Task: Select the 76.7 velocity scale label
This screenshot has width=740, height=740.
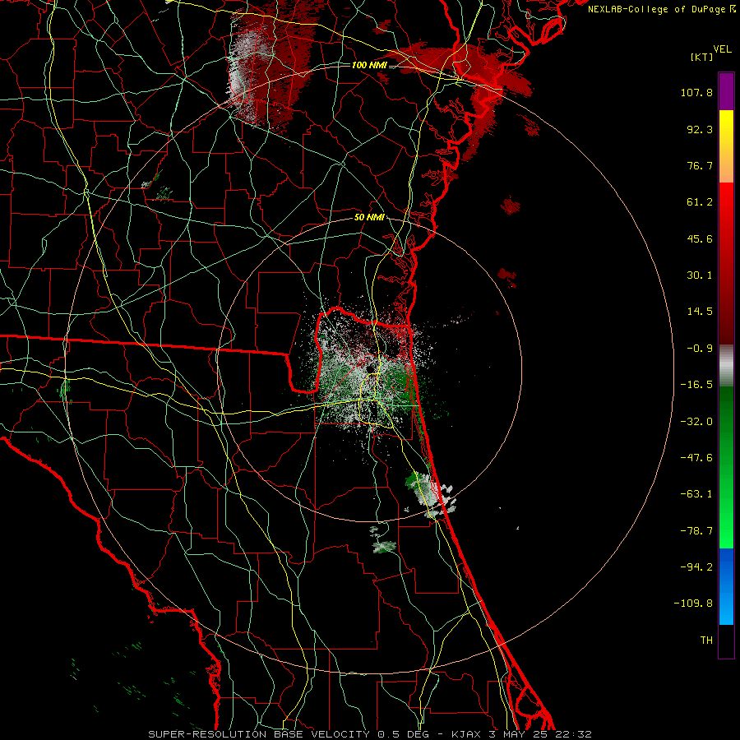Action: coord(700,165)
